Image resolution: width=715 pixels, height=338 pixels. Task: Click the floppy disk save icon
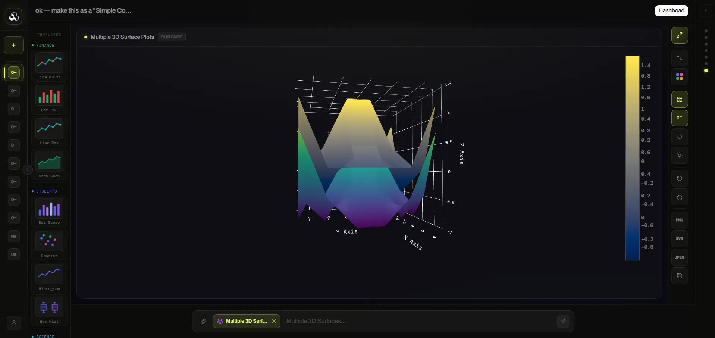pos(680,276)
